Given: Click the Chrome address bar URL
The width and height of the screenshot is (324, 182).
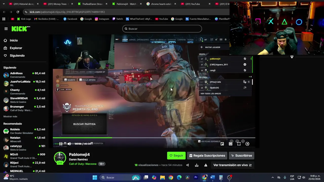Looking at the screenshot, I should click(67, 12).
